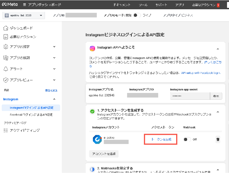The height and width of the screenshot is (173, 229).
Task: Click the app name epokke list 2025-IG
Action: click(x=102, y=95)
